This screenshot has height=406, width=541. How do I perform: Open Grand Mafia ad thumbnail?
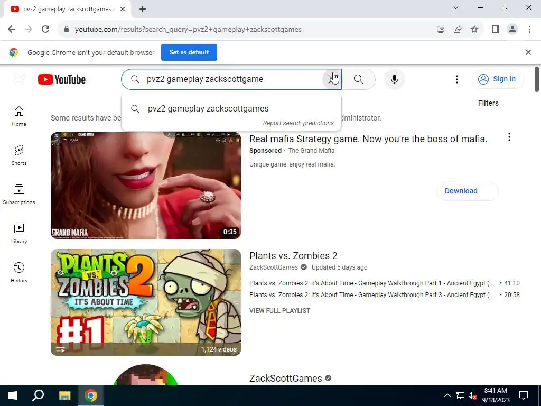click(x=146, y=186)
